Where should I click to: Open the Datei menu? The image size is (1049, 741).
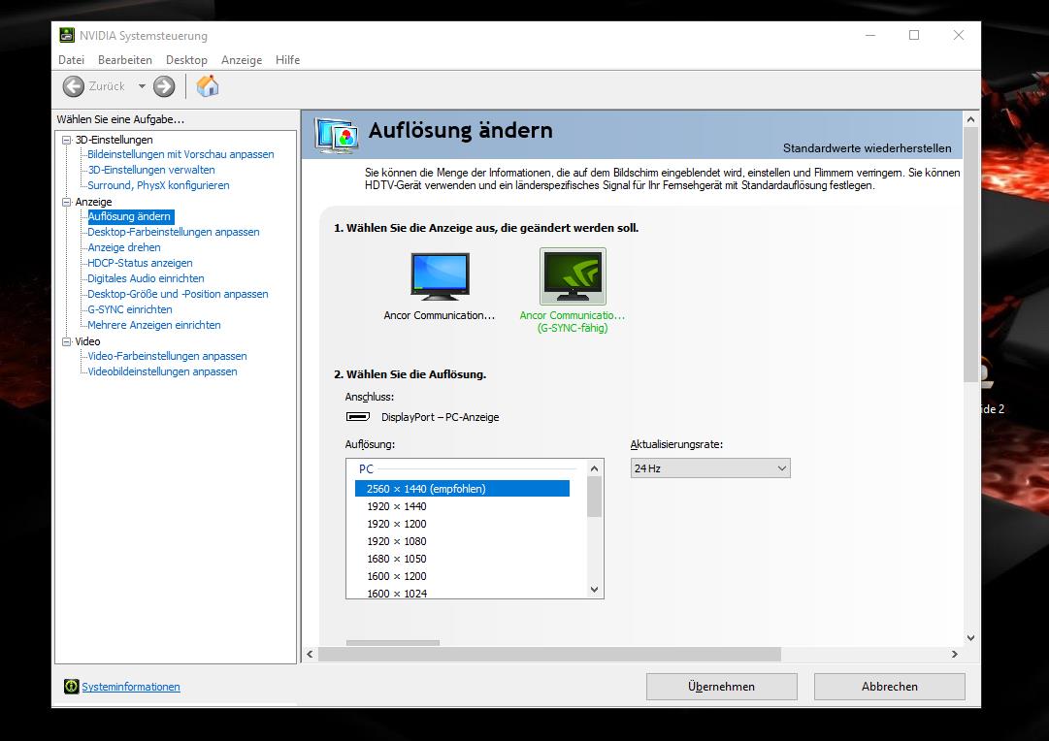coord(71,59)
